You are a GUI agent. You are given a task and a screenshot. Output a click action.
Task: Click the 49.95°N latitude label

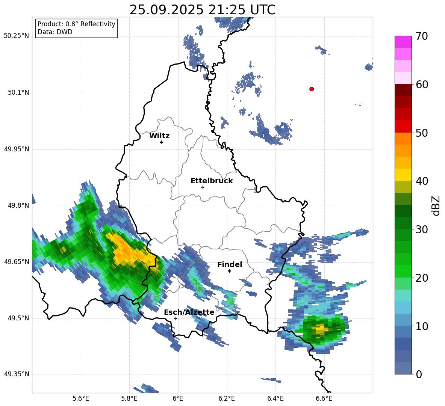click(x=17, y=149)
